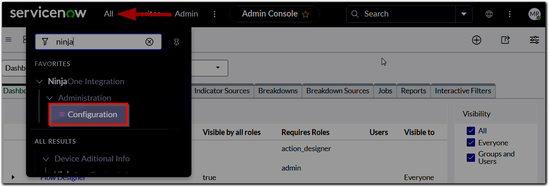Clear the ninja filter text
Screen dimensions: 549x187
(x=149, y=42)
